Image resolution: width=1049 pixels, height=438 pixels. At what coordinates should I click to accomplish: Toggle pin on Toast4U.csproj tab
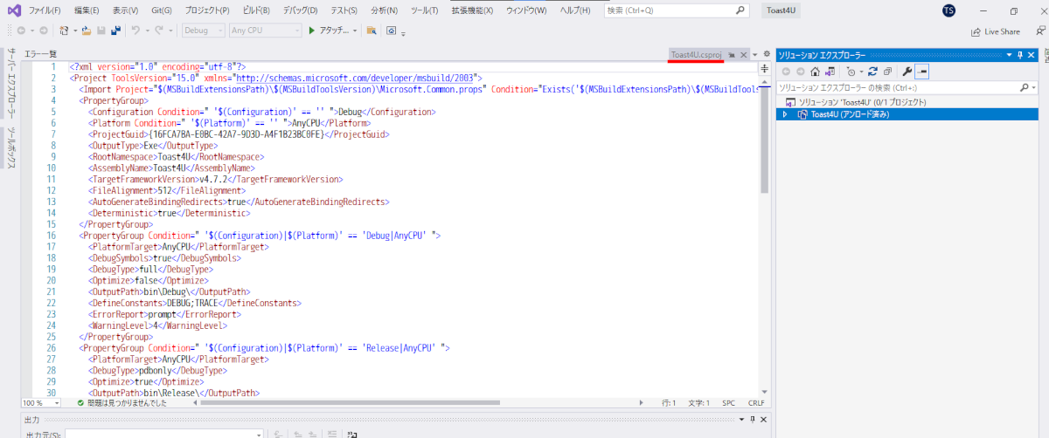coord(732,55)
